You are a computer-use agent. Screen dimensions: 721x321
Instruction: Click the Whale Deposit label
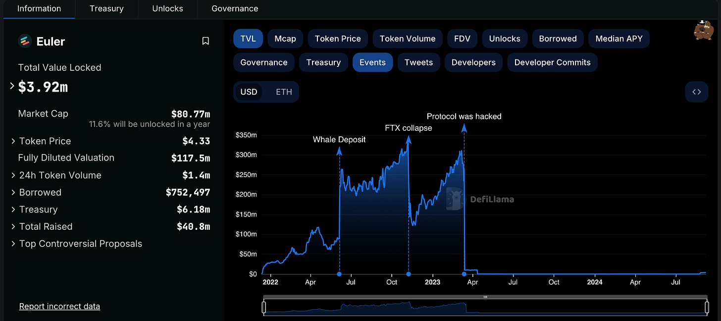click(339, 140)
